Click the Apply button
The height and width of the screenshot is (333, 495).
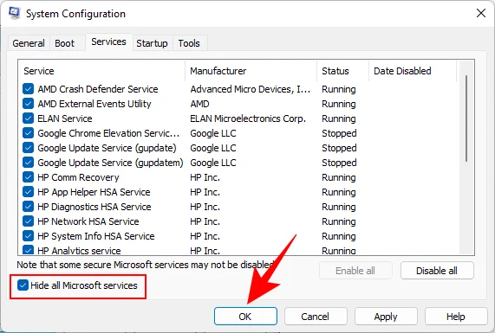(386, 317)
